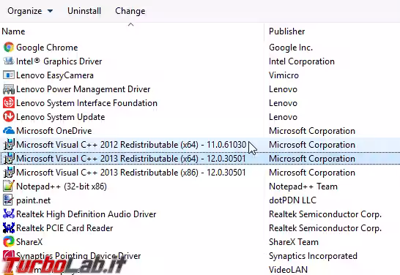Click the Google Chrome icon
This screenshot has height=275, width=400.
(x=9, y=48)
